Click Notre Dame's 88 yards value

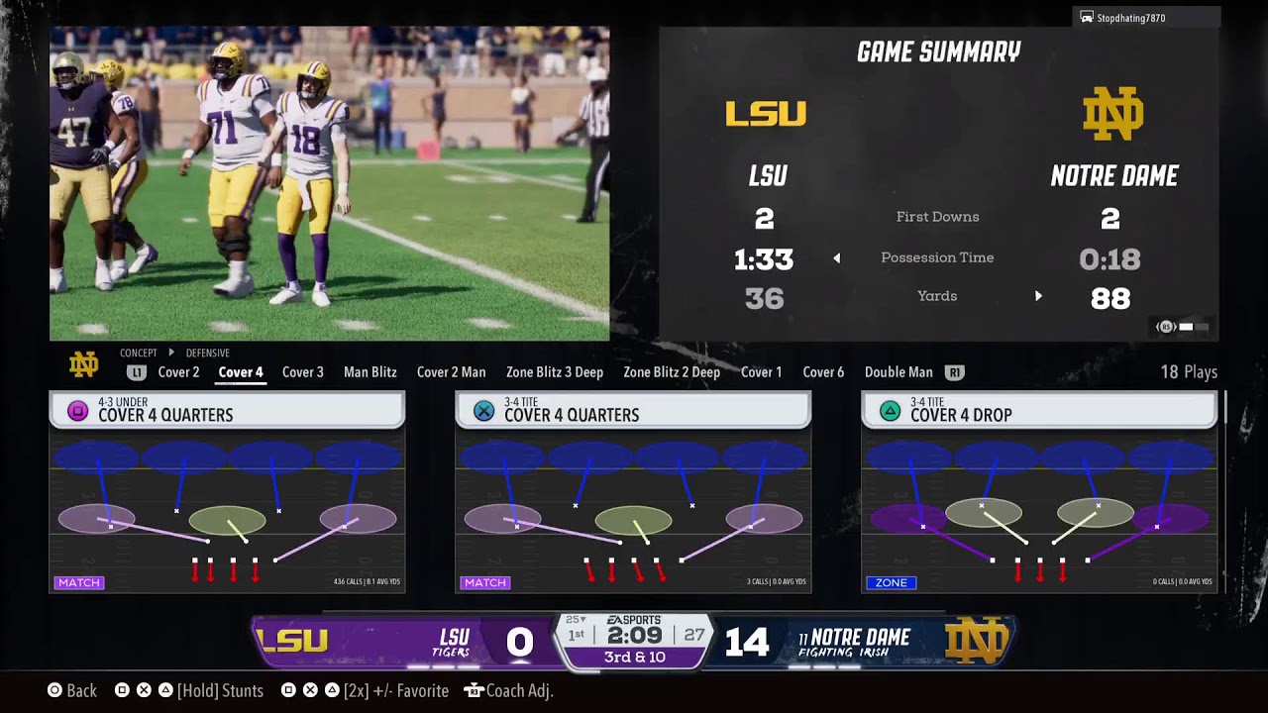point(1110,298)
